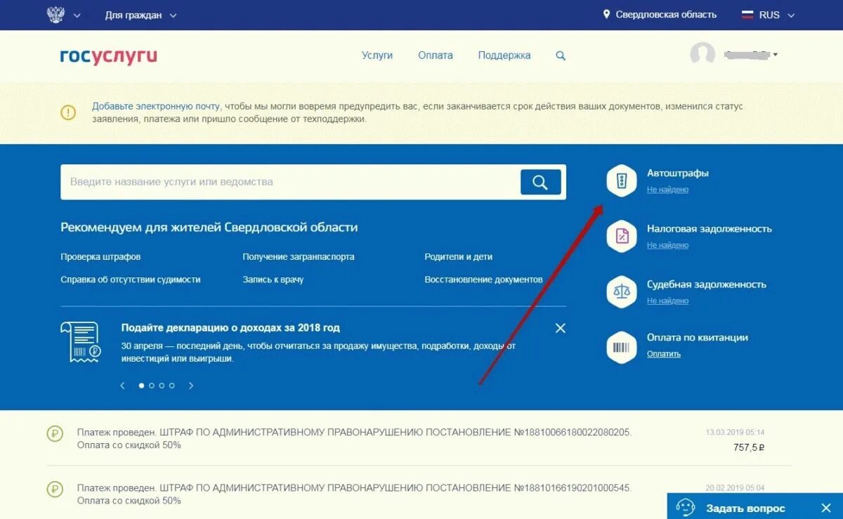Select the third carousel dot
Screen dimensions: 843x519
coord(162,386)
